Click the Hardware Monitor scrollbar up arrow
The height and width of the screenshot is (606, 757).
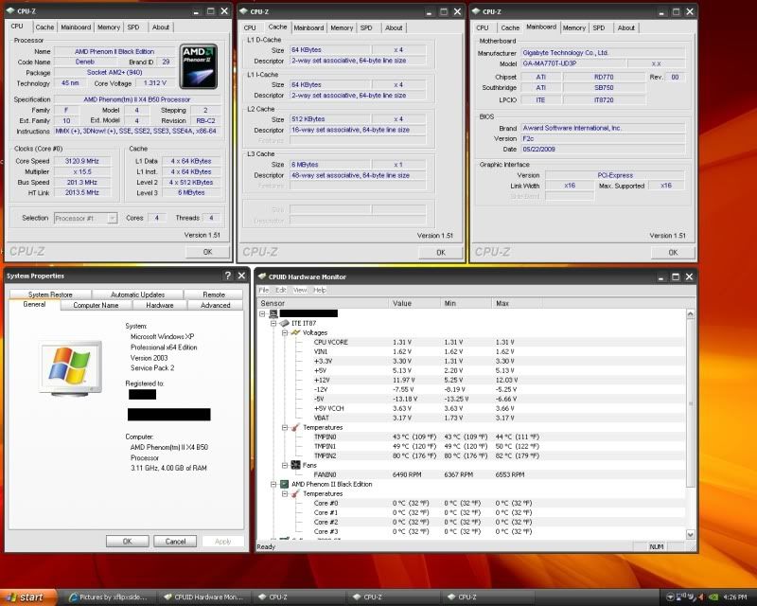pos(691,314)
